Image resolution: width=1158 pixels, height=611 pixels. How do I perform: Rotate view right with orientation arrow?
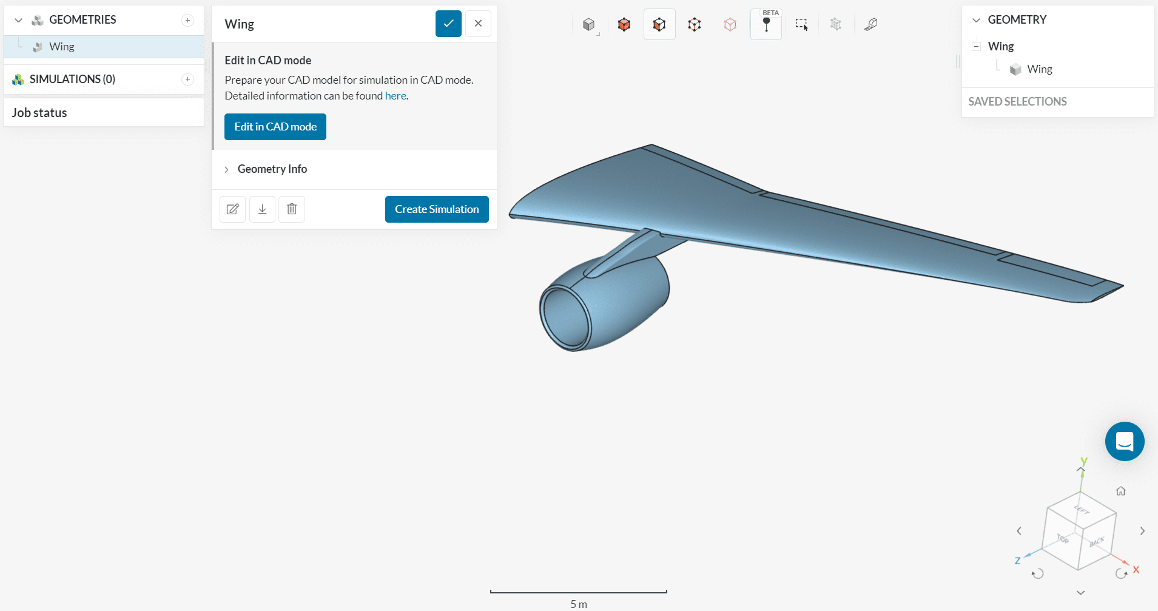pyautogui.click(x=1142, y=531)
